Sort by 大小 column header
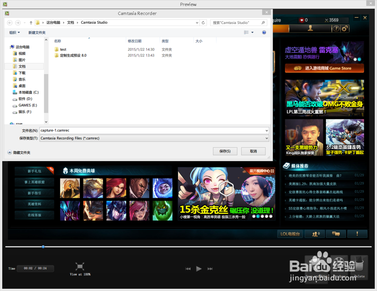The image size is (377, 291). tap(199, 41)
